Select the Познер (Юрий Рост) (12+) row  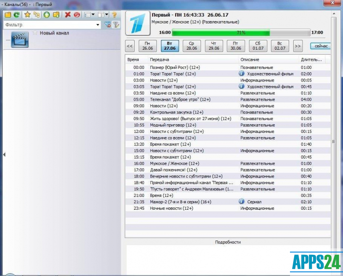228,68
